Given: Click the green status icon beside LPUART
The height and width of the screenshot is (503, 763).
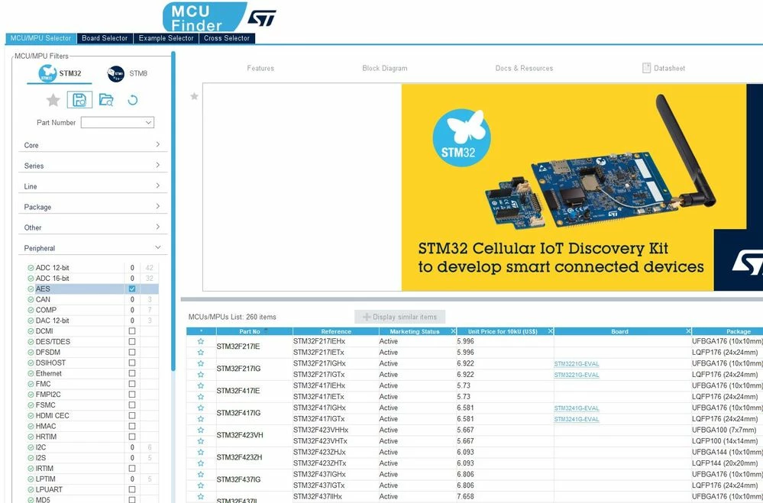Looking at the screenshot, I should tap(31, 490).
